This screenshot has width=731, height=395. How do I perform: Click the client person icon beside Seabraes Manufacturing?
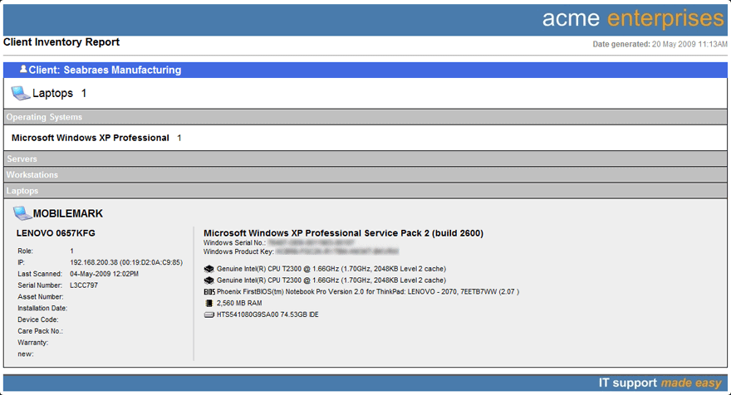(x=23, y=69)
